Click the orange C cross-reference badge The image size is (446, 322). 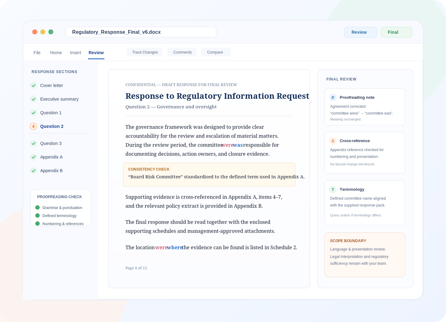333,141
